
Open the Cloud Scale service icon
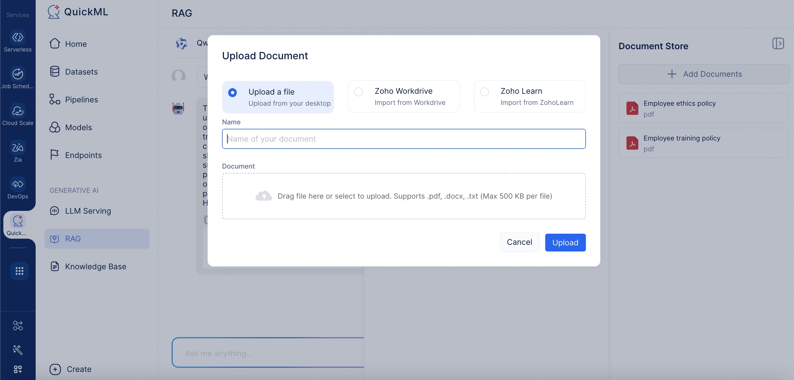[x=18, y=111]
